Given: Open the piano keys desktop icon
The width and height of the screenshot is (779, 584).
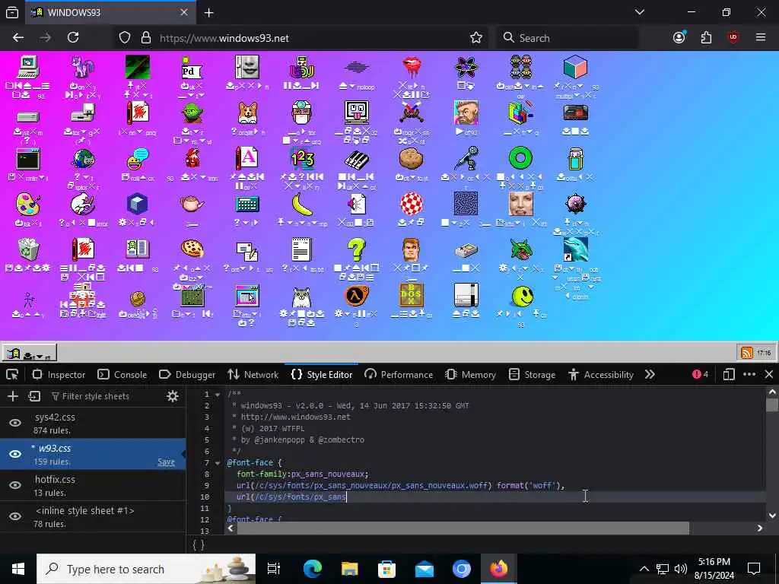Looking at the screenshot, I should click(356, 160).
